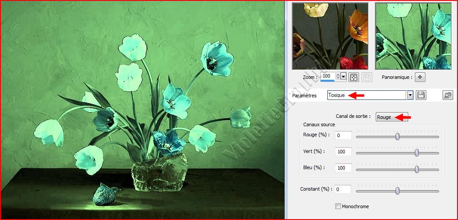The height and width of the screenshot is (220, 458).
Task: Click the Panoramique navigate icon
Action: [x=420, y=77]
